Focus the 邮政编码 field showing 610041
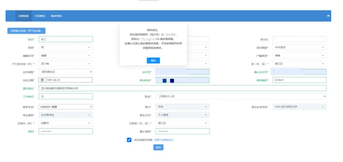 coord(299,80)
